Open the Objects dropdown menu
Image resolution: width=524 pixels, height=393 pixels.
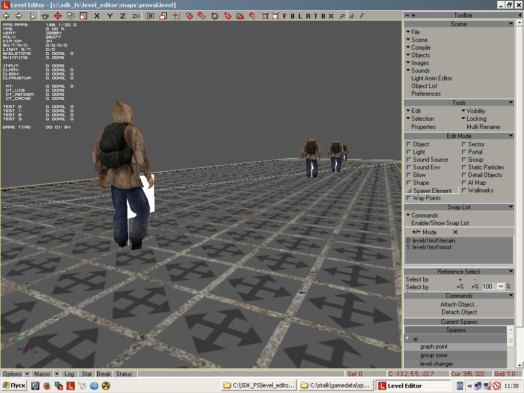pos(418,55)
